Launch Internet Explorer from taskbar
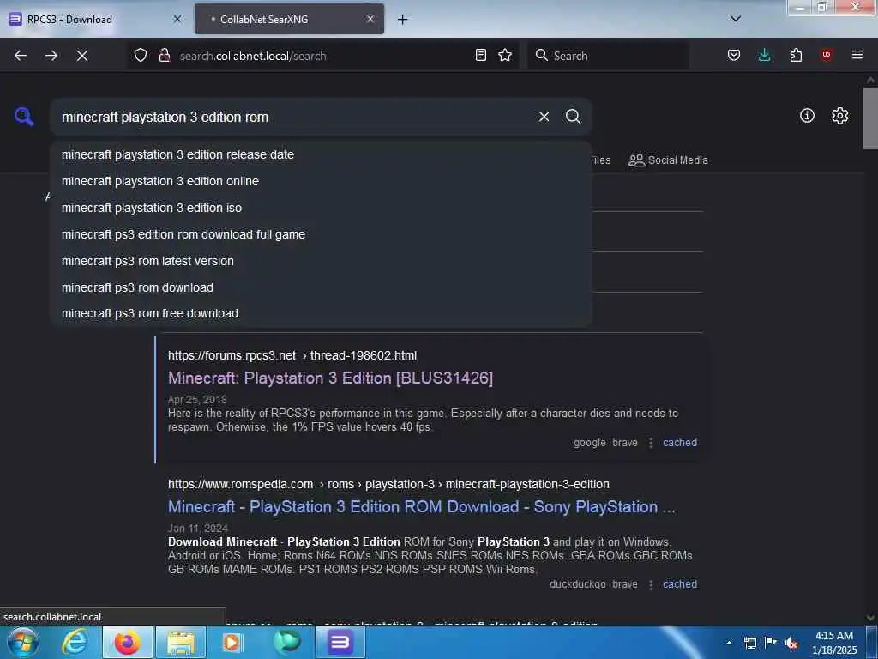 [x=75, y=642]
